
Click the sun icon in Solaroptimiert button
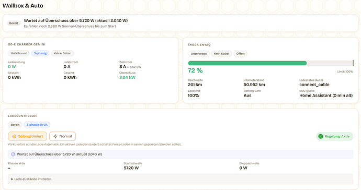coord(14,136)
